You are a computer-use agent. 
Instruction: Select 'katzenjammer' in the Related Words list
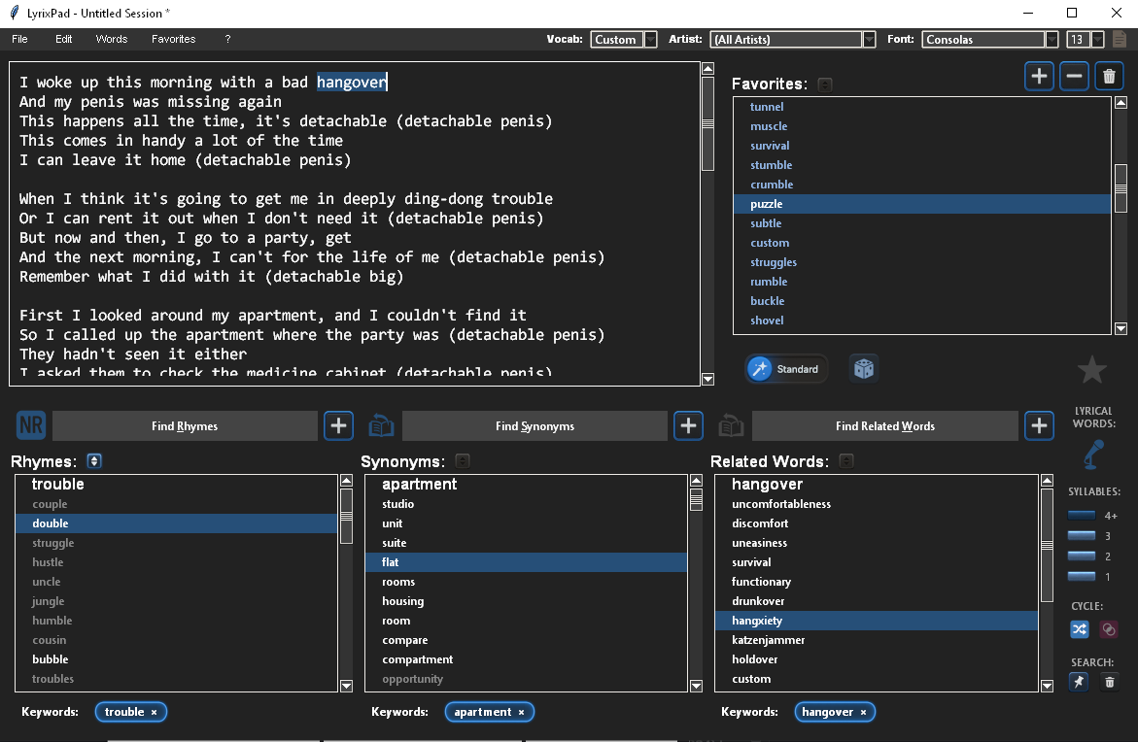pos(877,640)
